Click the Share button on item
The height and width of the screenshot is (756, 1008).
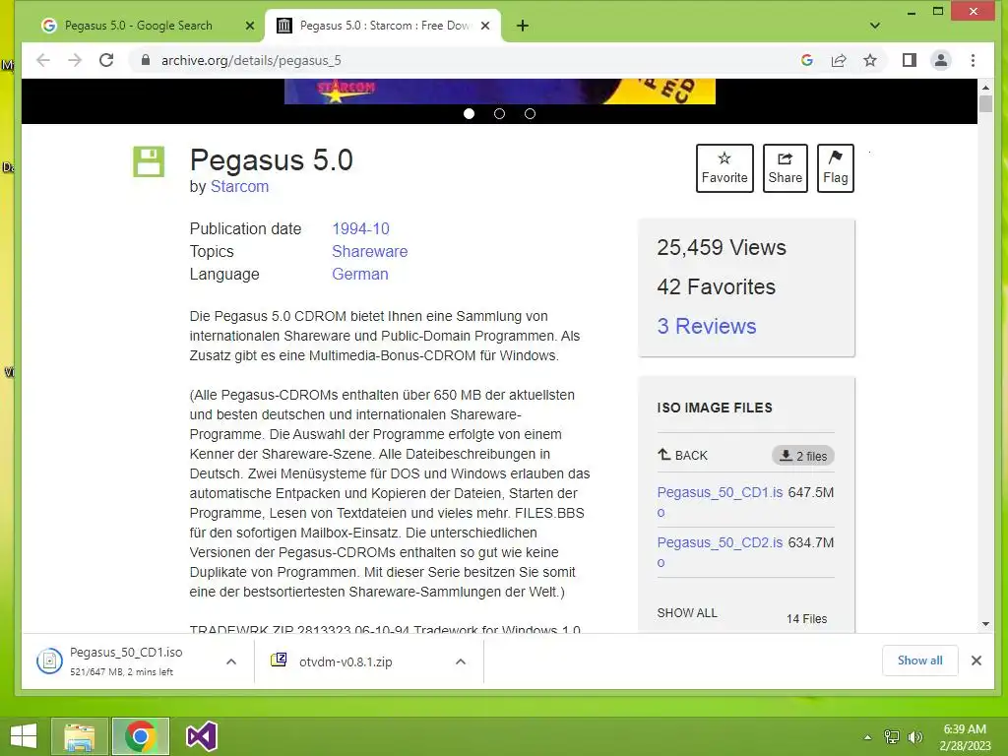(x=785, y=167)
